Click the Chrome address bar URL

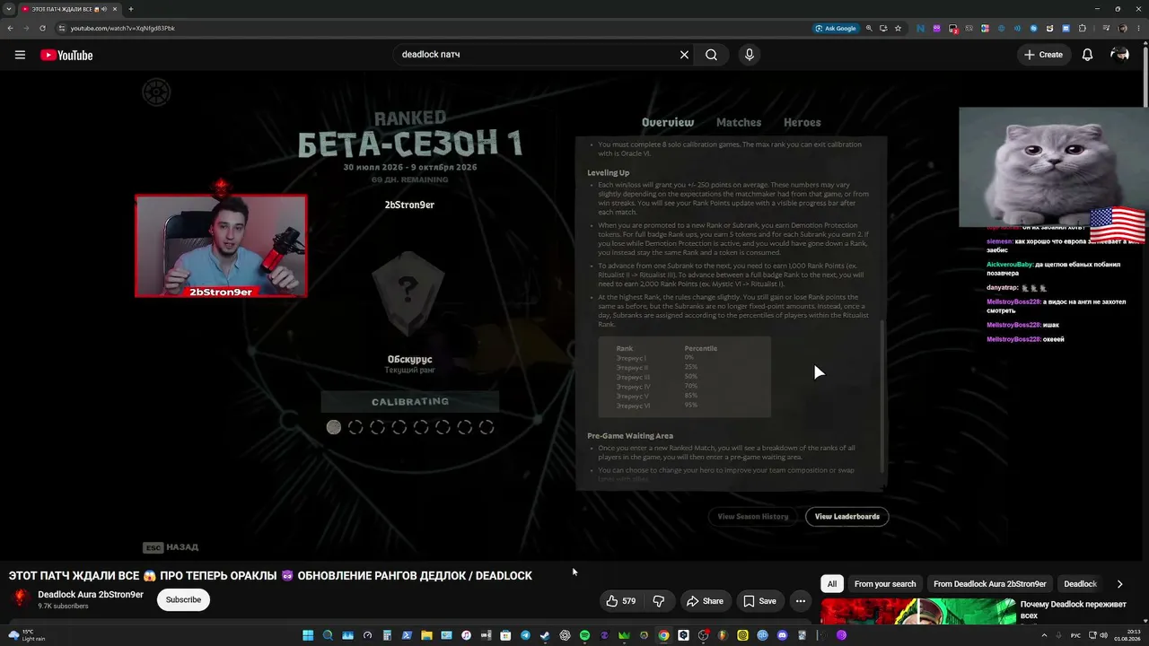coord(123,28)
